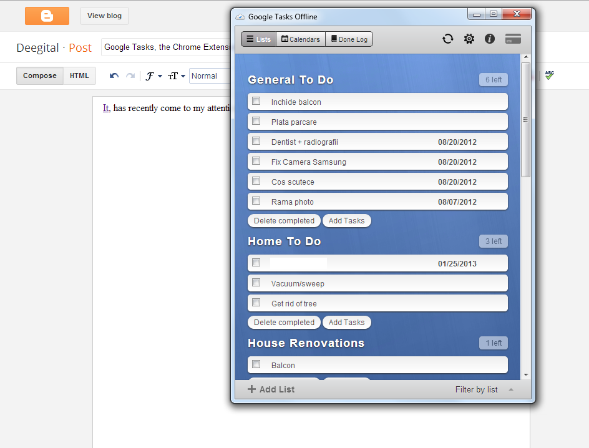
Task: Switch to the Lists tab
Action: coord(258,39)
